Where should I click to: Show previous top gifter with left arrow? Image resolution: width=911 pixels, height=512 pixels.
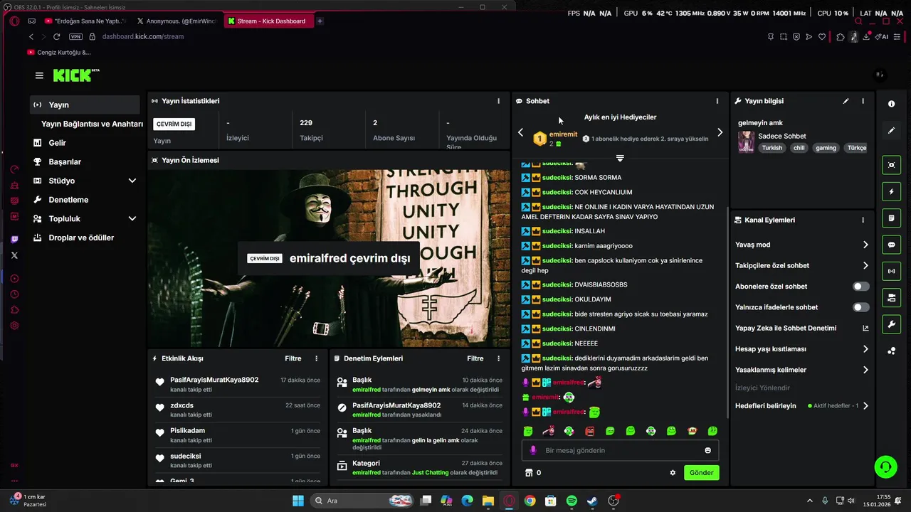coord(520,132)
